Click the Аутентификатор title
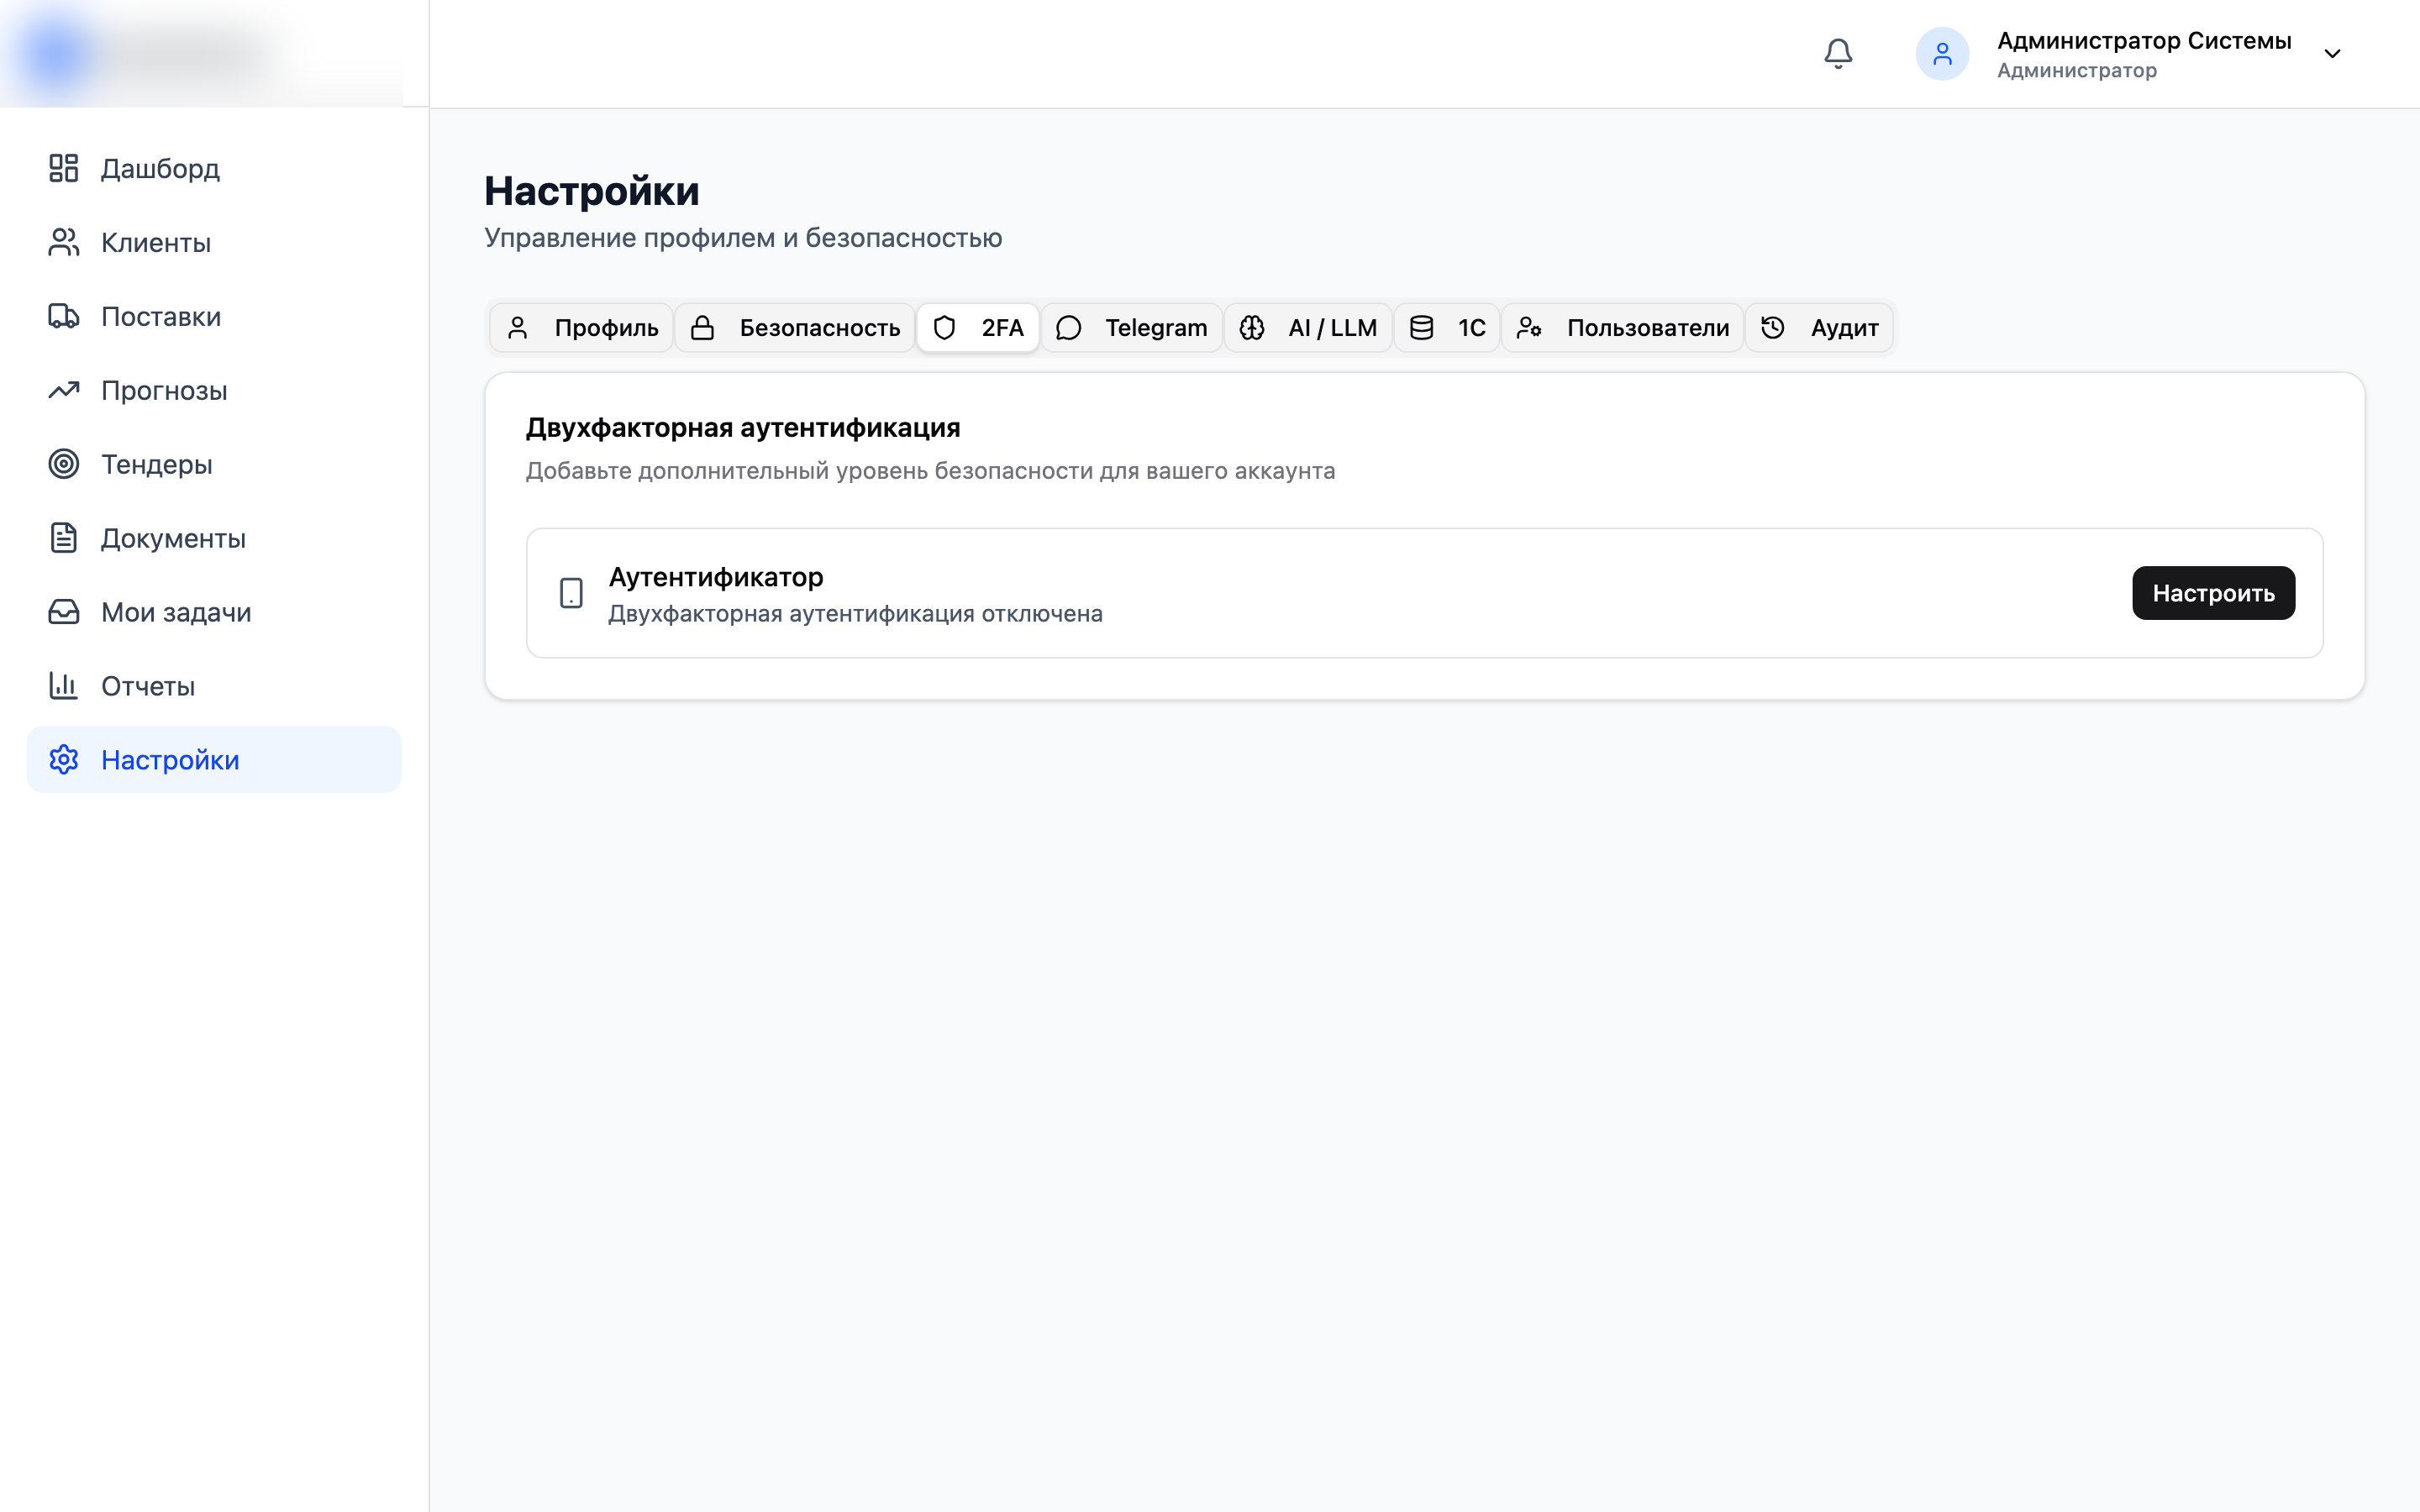2420x1512 pixels. pos(716,578)
